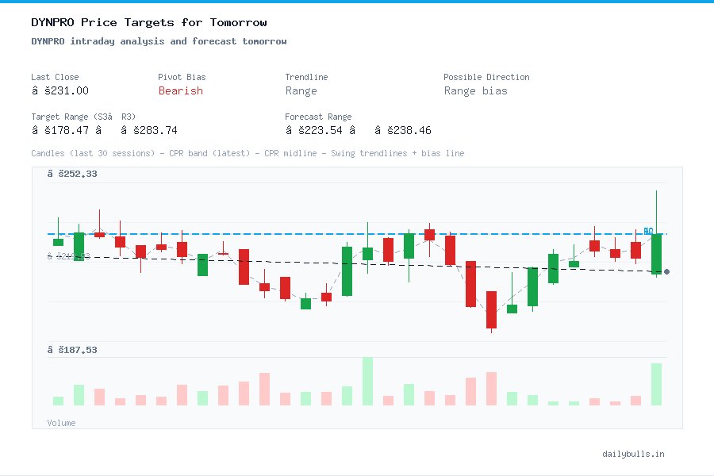Select the tallest green volume bar
Image resolution: width=714 pixels, height=476 pixels.
tap(367, 381)
